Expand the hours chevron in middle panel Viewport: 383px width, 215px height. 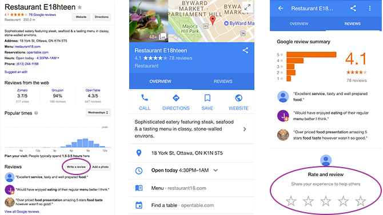216,171
